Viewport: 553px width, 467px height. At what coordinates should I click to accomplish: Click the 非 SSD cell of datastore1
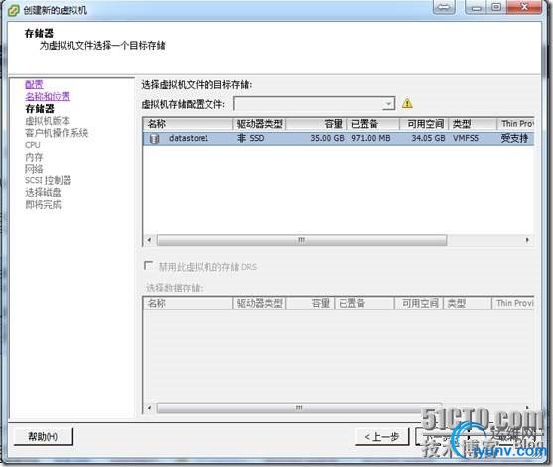[x=251, y=138]
